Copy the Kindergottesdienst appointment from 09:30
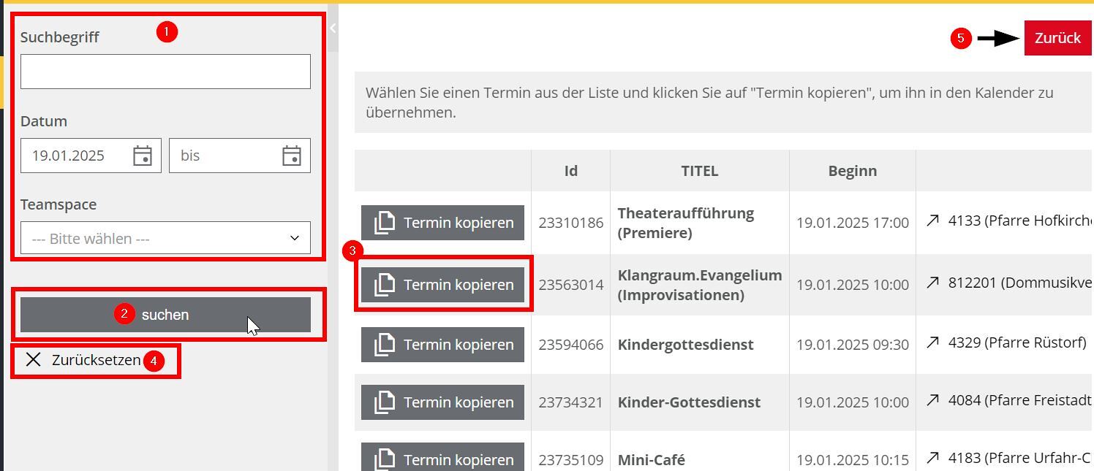Image resolution: width=1094 pixels, height=471 pixels. click(x=442, y=344)
